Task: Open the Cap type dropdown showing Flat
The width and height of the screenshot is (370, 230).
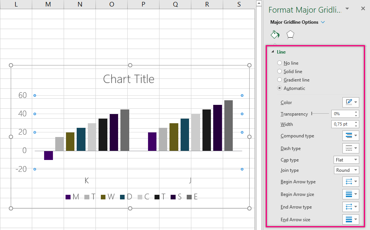Action: (346, 160)
